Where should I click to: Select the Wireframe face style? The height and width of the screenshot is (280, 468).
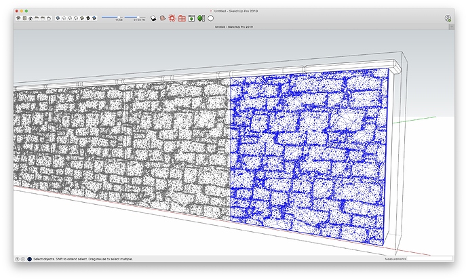click(70, 18)
